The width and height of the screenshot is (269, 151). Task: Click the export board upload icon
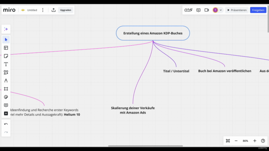(53, 10)
